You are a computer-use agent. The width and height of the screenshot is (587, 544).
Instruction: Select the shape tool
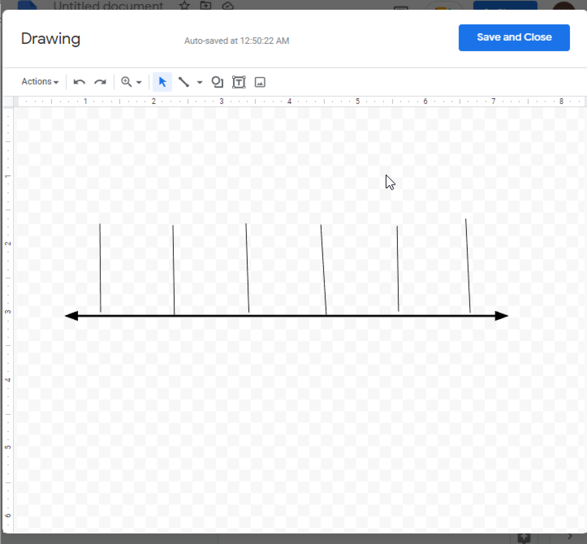217,82
